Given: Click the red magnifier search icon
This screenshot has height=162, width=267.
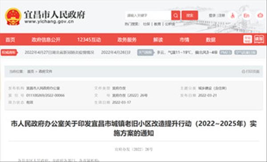Looking at the screenshot, I should click(176, 16).
